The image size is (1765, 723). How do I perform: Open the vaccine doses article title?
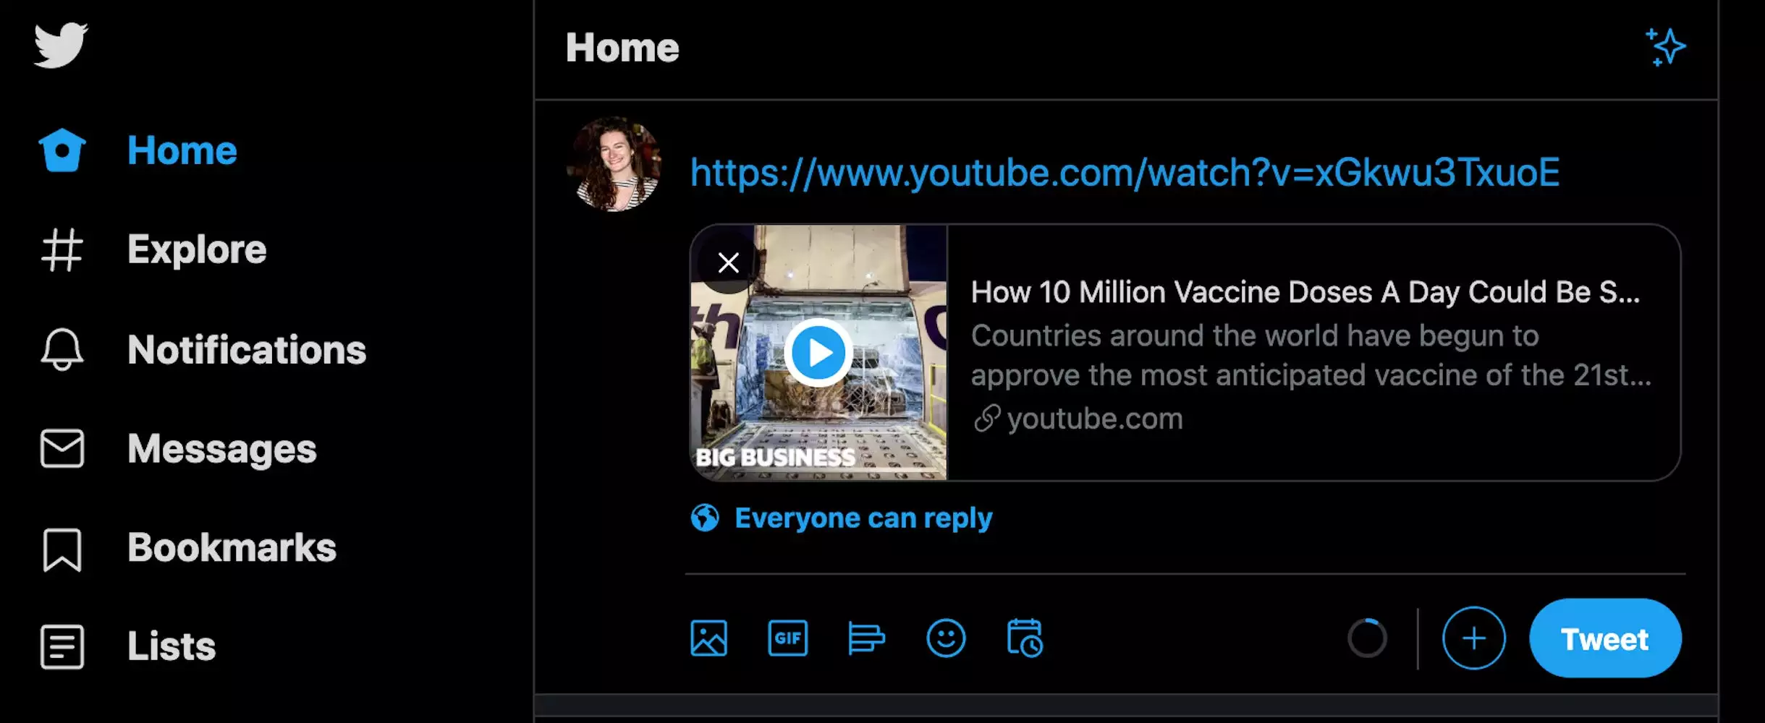click(x=1305, y=292)
